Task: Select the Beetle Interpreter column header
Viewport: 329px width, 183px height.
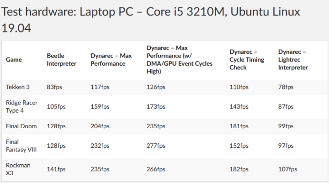Action: 61,60
